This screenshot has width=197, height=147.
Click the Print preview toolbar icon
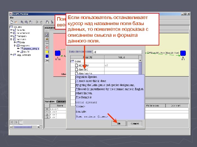click(x=52, y=22)
